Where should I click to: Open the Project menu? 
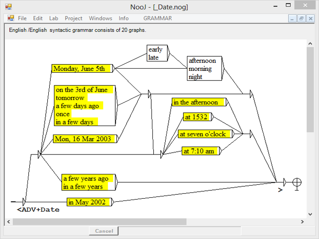(x=74, y=18)
